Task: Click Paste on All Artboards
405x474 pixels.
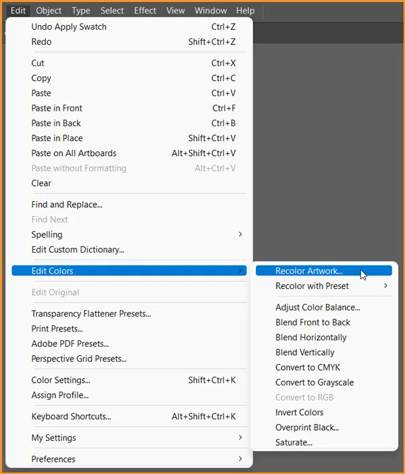Action: 74,153
